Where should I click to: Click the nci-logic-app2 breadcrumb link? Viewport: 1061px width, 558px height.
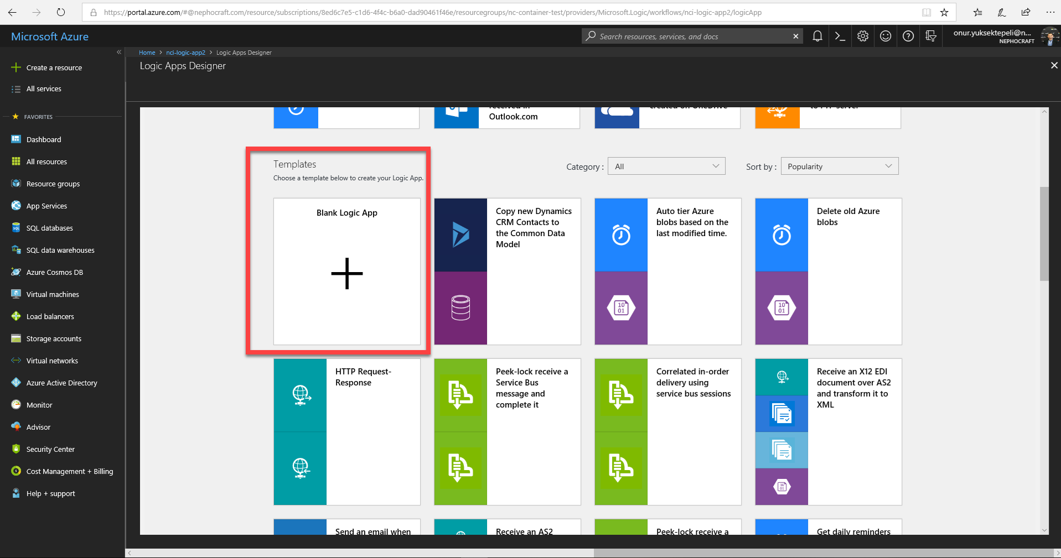(x=185, y=53)
